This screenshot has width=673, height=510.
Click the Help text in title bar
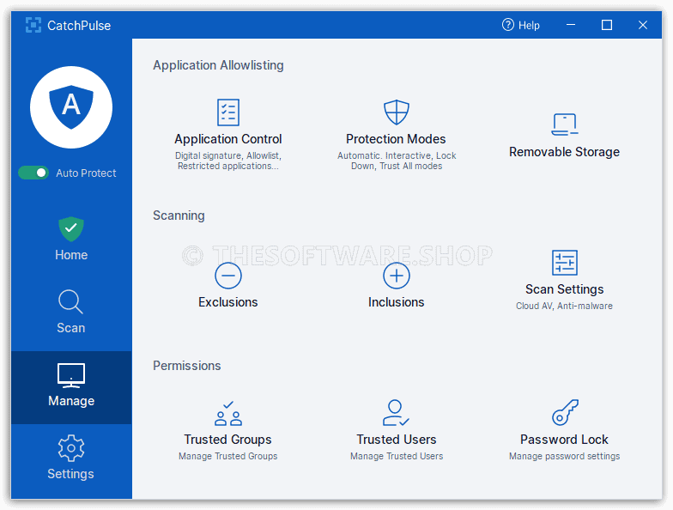(529, 26)
